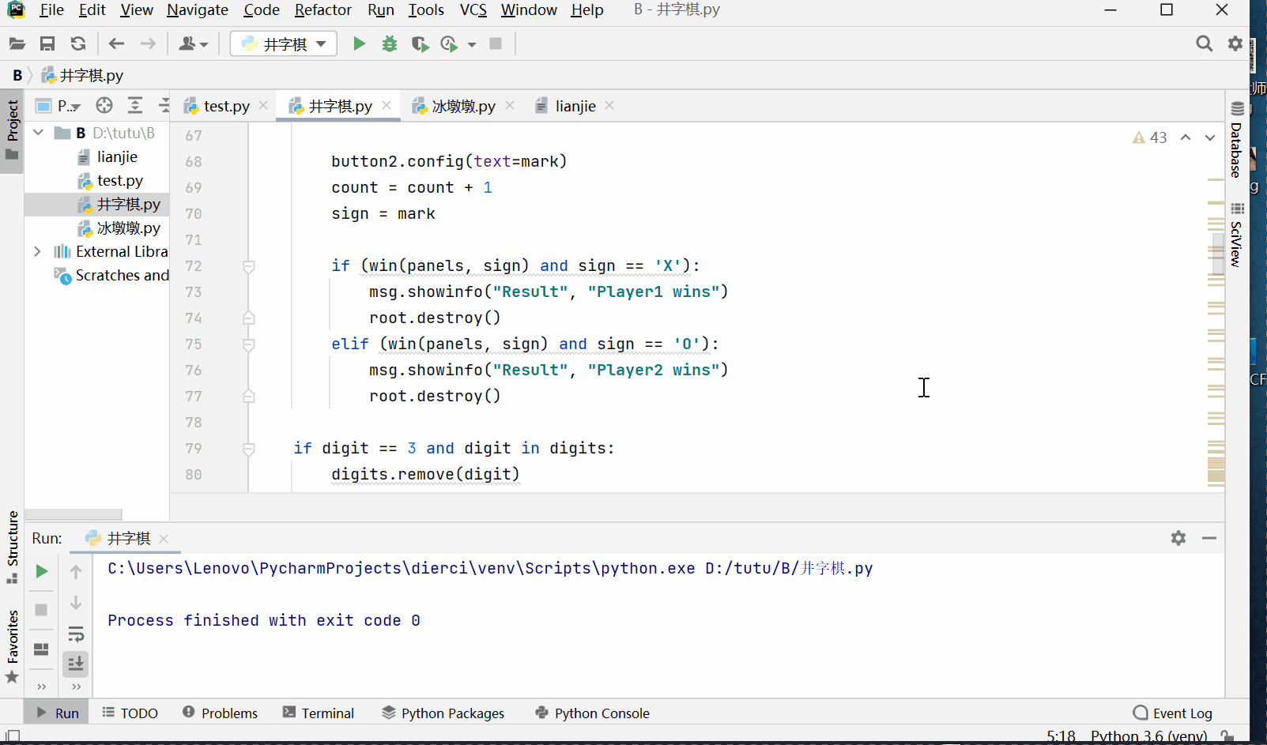1267x745 pixels.
Task: Select lianjie file in project tree
Action: (x=117, y=157)
